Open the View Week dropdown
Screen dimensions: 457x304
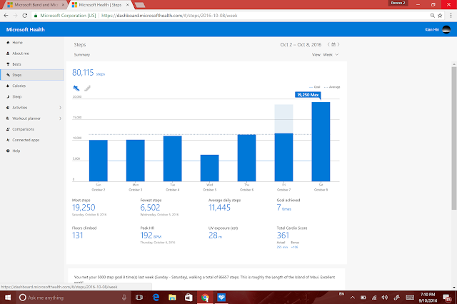click(x=326, y=55)
